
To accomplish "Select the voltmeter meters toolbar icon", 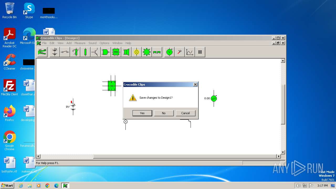I will (169, 52).
